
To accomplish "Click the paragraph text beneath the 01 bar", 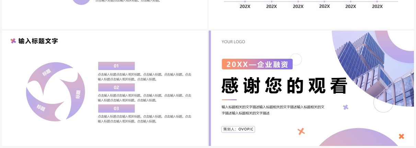I will [145, 77].
